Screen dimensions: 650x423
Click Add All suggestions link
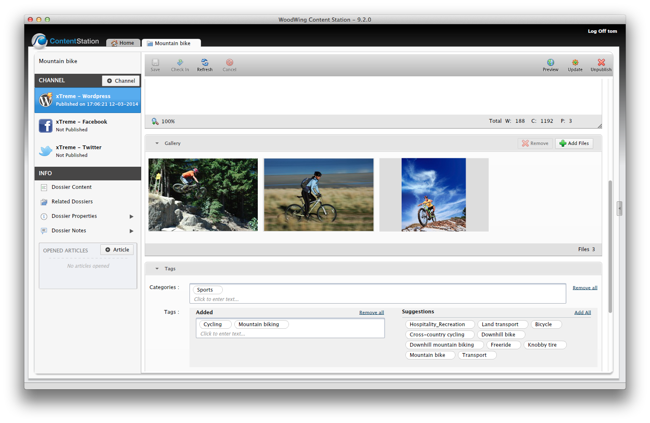point(582,313)
